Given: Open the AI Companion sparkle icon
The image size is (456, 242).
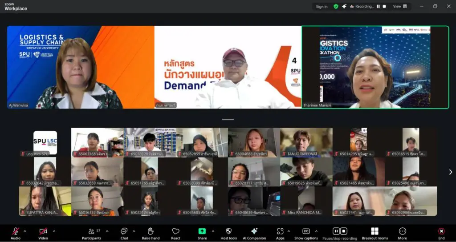Looking at the screenshot, I should tap(254, 231).
